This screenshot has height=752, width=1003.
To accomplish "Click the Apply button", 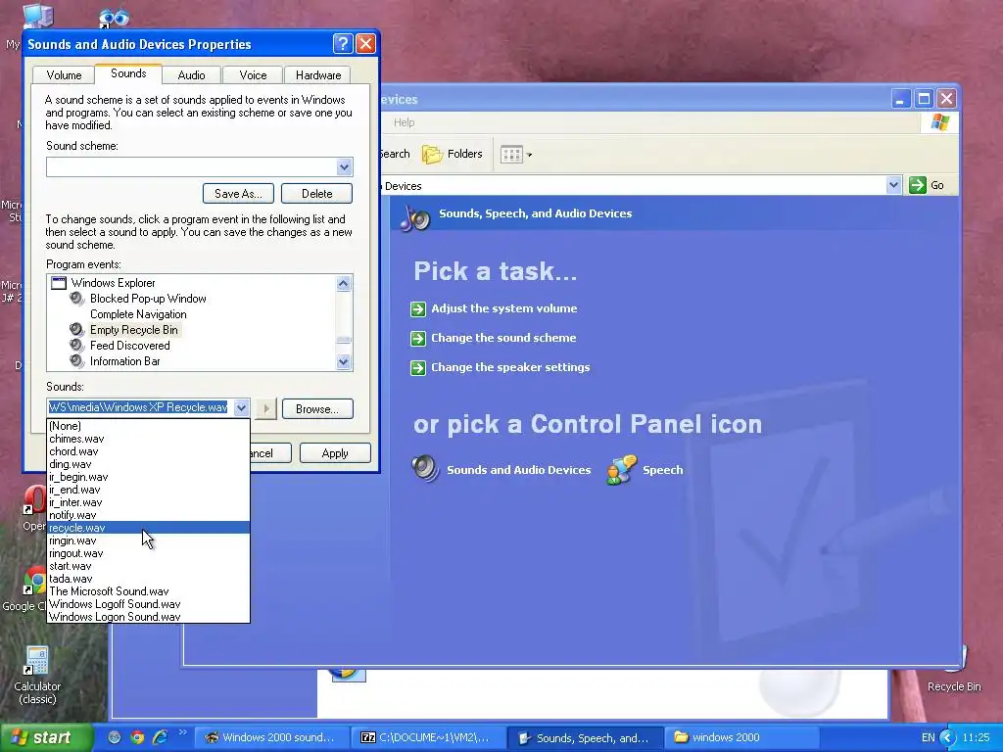I will (x=335, y=452).
